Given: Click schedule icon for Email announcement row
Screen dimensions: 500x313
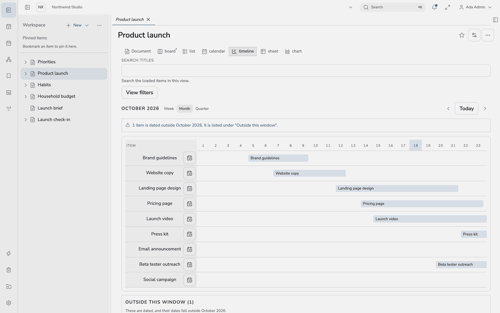Looking at the screenshot, I should coord(189,249).
